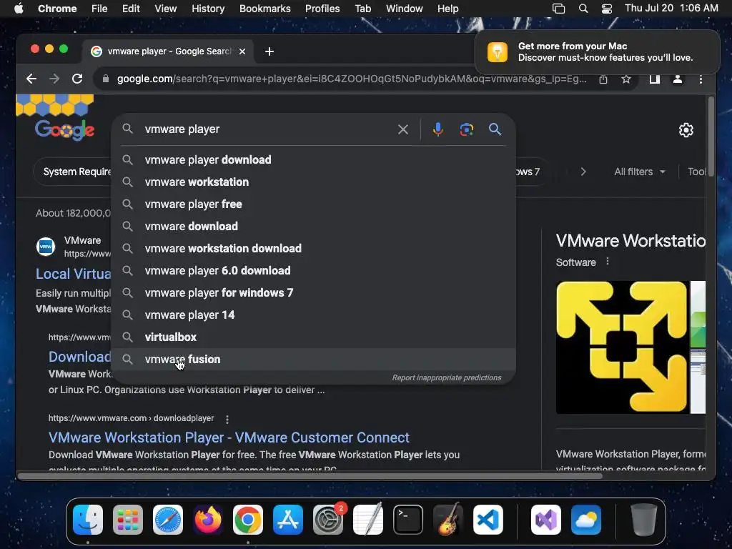Open App Store from the dock
This screenshot has height=549, width=732.
coord(288,520)
